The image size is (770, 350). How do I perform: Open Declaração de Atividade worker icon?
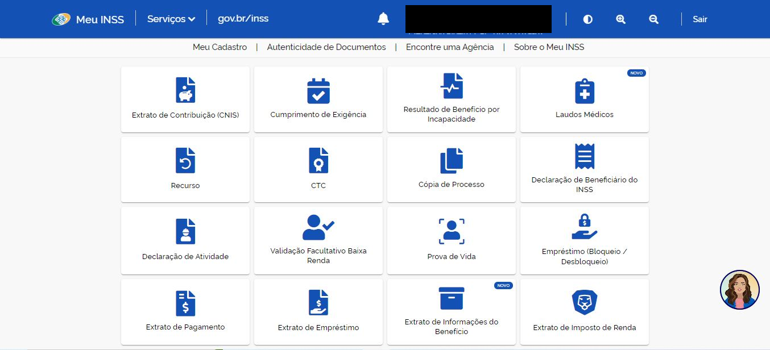click(x=185, y=231)
